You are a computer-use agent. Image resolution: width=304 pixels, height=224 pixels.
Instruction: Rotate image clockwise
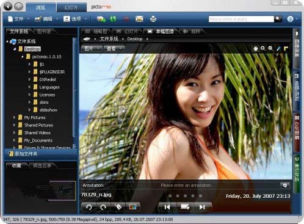pos(103,207)
